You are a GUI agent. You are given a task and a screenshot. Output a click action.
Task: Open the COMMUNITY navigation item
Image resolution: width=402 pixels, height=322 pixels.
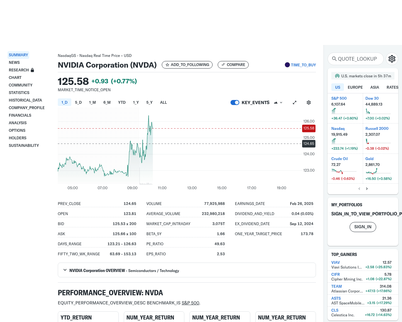point(20,85)
